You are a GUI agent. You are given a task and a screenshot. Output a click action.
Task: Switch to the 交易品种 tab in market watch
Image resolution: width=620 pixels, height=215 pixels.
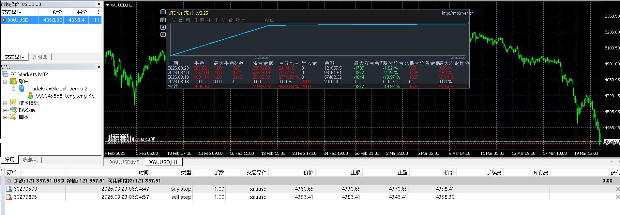pos(14,57)
